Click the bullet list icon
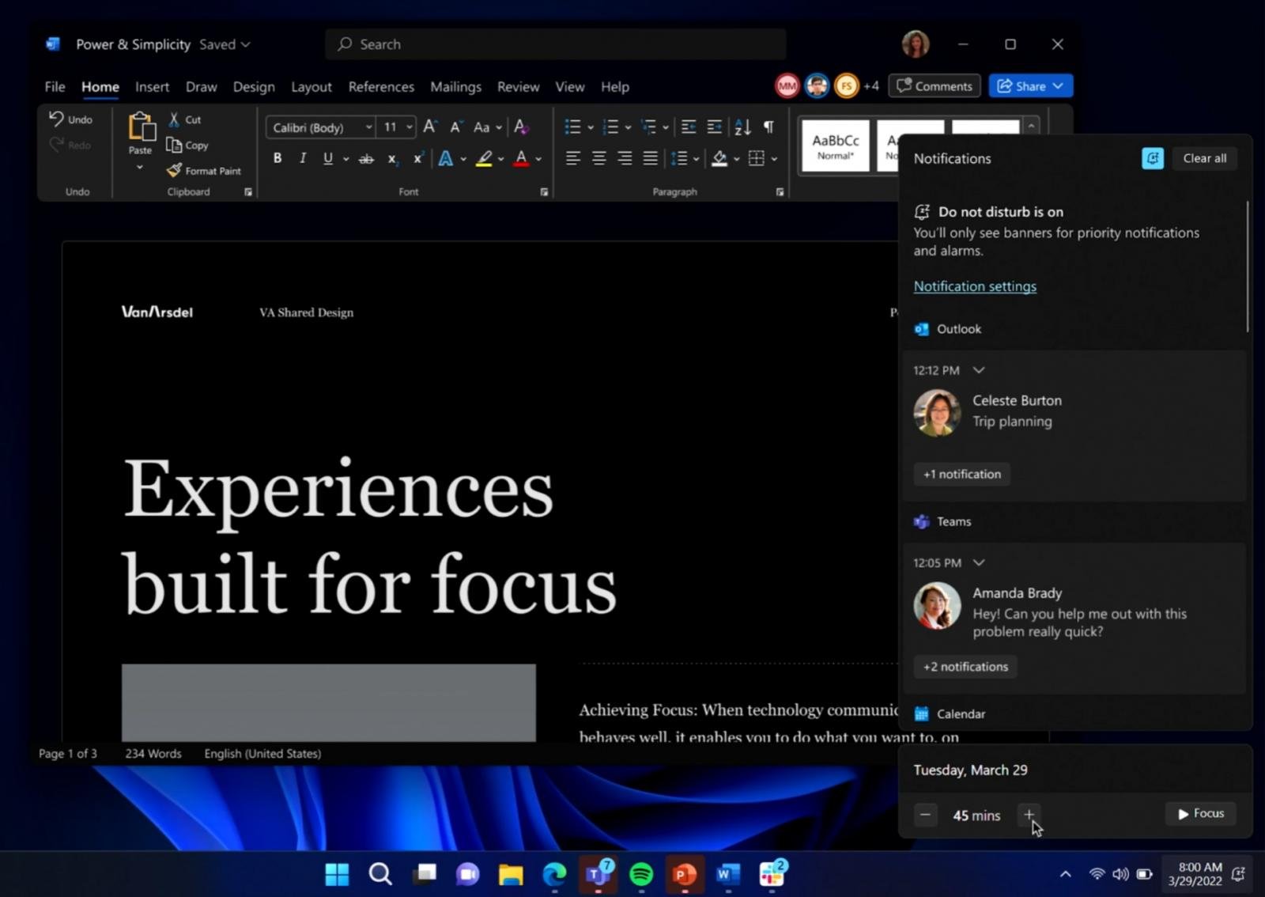Image resolution: width=1265 pixels, height=897 pixels. pyautogui.click(x=572, y=127)
